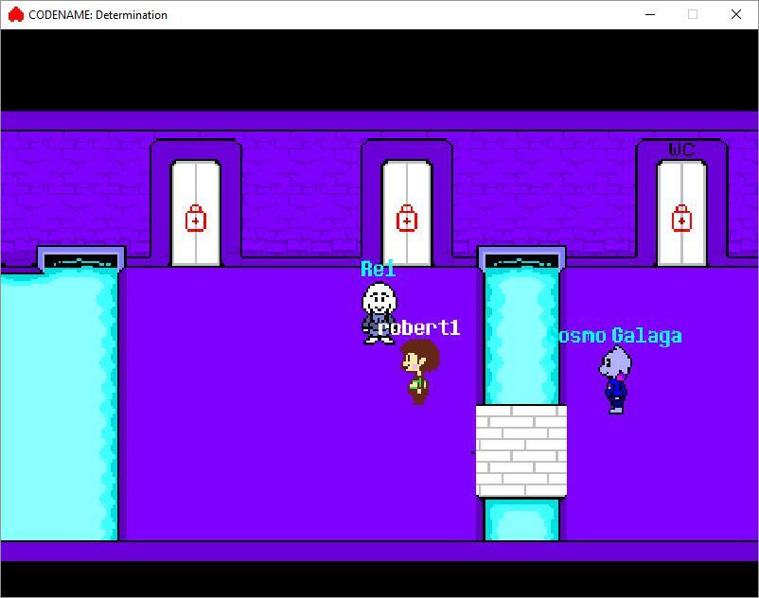
Task: Click the red padlock on the WC door
Action: 681,218
